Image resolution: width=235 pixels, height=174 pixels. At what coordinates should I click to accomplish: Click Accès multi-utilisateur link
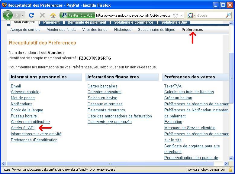tap(31, 122)
